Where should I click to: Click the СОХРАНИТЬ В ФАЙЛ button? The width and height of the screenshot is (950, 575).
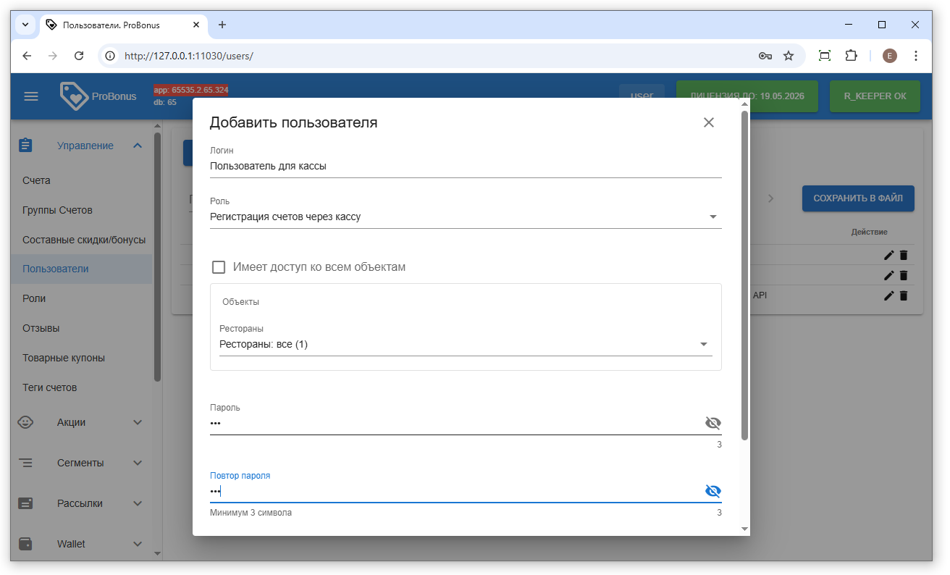point(857,198)
